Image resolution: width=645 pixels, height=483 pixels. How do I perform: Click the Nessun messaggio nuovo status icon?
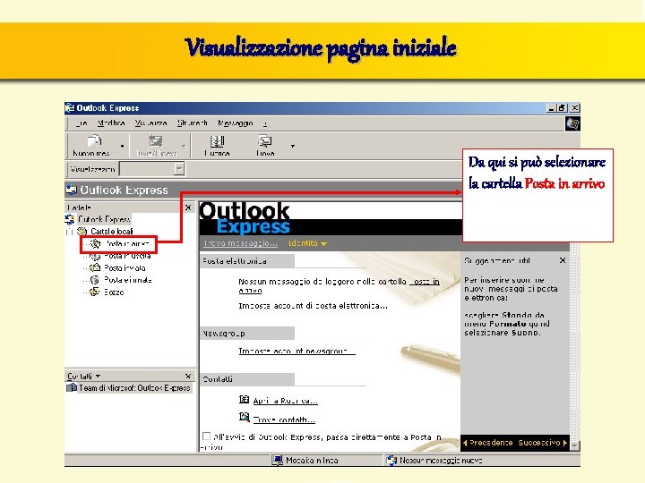[391, 460]
